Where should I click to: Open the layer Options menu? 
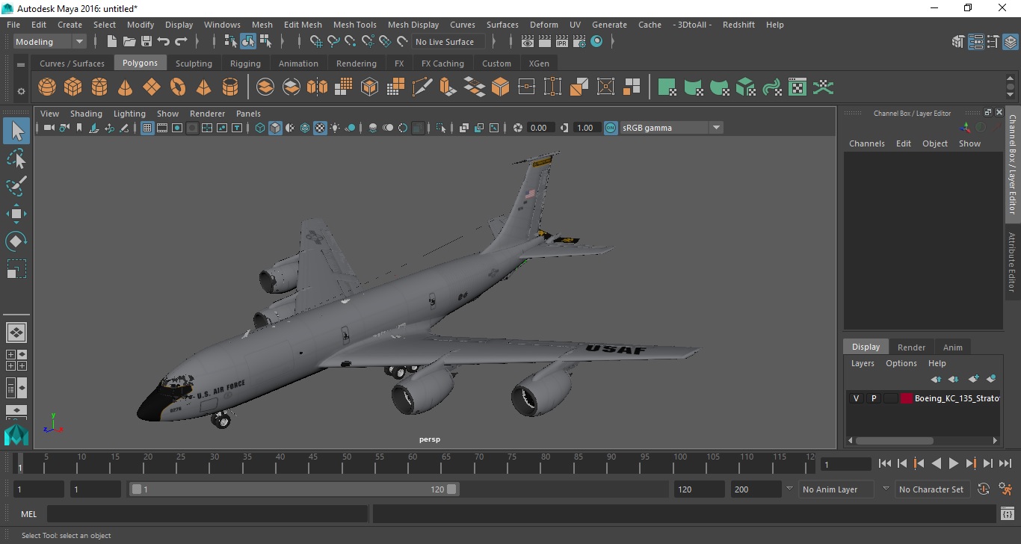click(x=901, y=363)
